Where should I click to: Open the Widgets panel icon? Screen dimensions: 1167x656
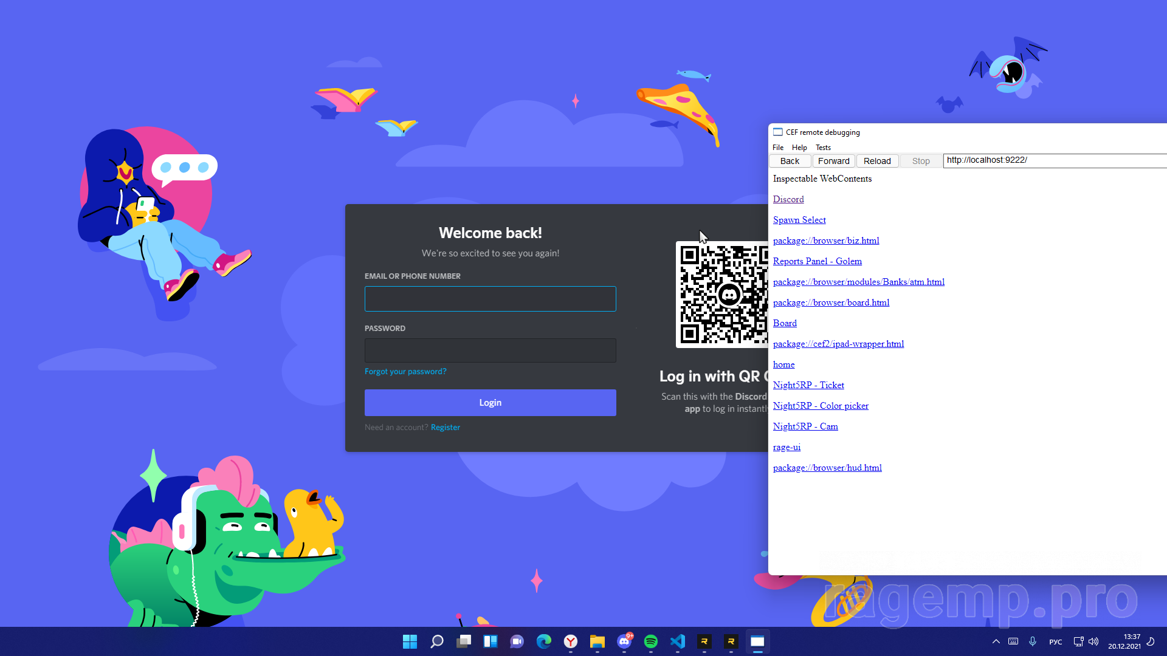[x=491, y=641]
